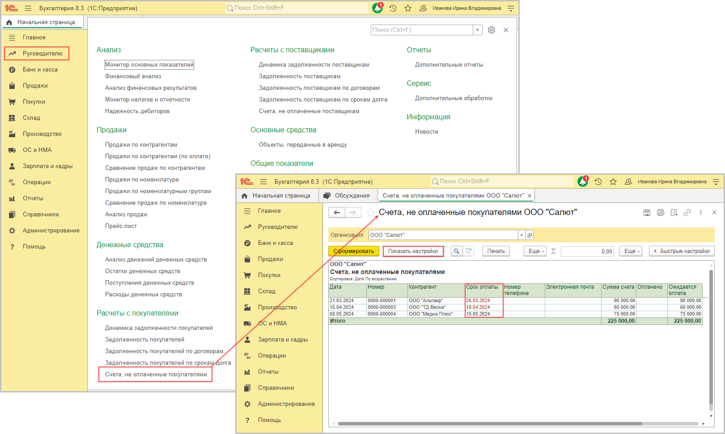Expand 'Быстрые настройки' panel
This screenshot has height=434, width=725.
tap(682, 251)
